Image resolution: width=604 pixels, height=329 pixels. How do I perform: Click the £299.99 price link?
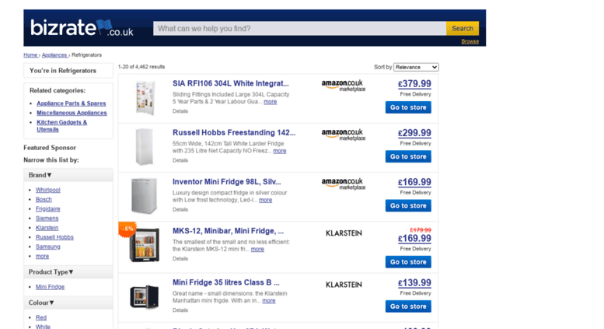414,133
